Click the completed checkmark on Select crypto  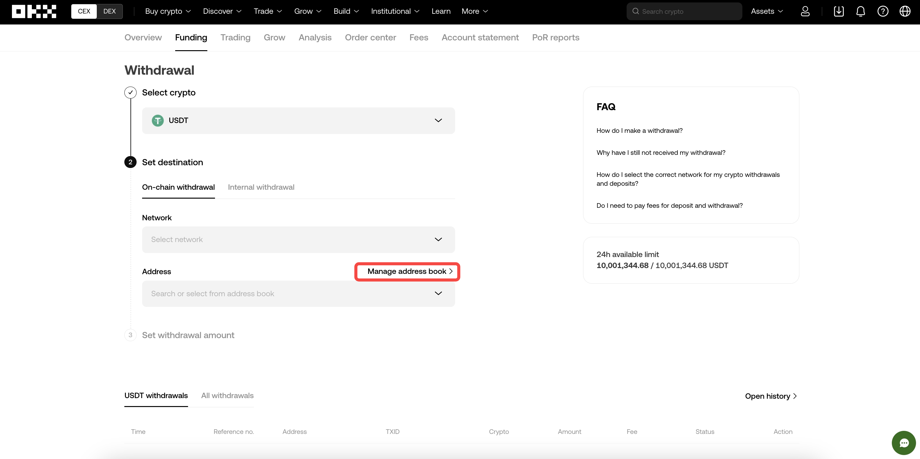[130, 92]
